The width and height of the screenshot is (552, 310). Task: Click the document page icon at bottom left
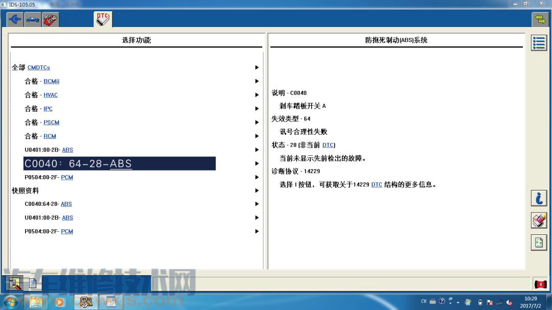coord(32,282)
